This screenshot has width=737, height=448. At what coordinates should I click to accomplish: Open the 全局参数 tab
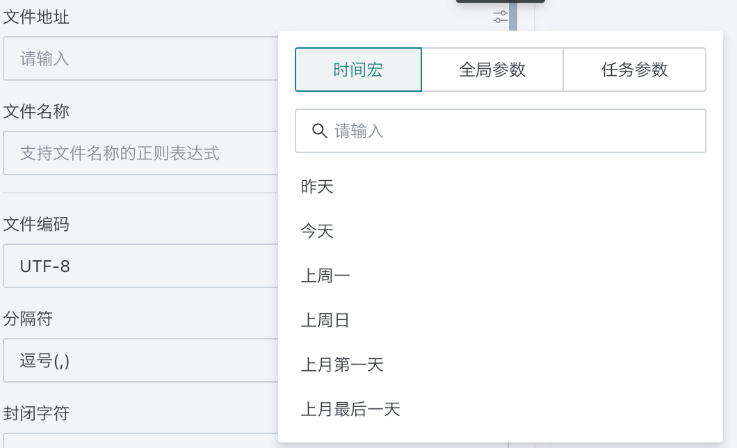(492, 70)
